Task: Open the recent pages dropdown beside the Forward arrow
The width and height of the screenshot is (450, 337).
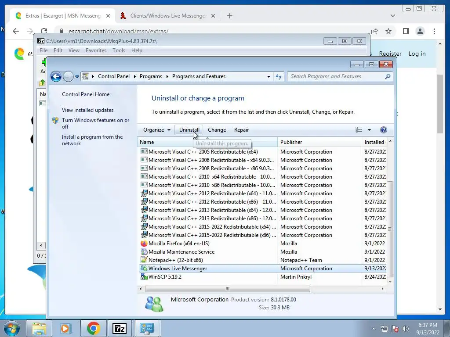Action: 77,76
